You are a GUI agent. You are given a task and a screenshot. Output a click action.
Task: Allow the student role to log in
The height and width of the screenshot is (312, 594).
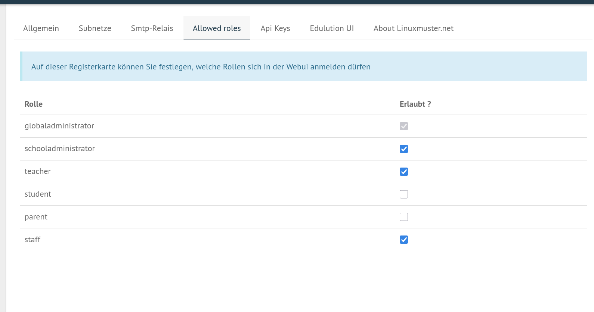(404, 194)
